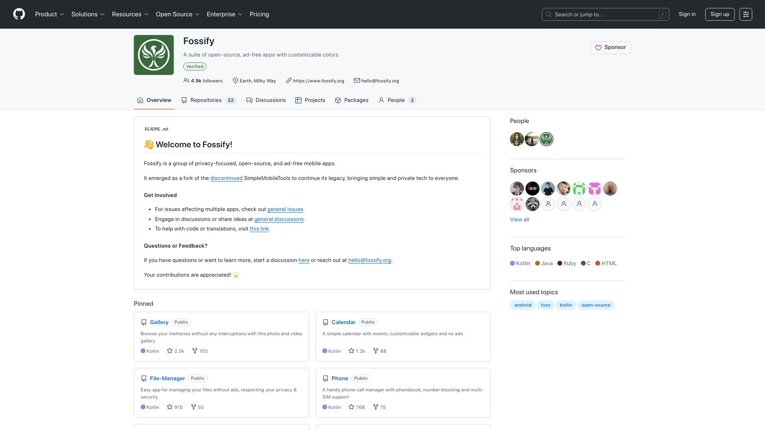The image size is (765, 430).
Task: Select the android topic tag
Action: click(x=523, y=305)
